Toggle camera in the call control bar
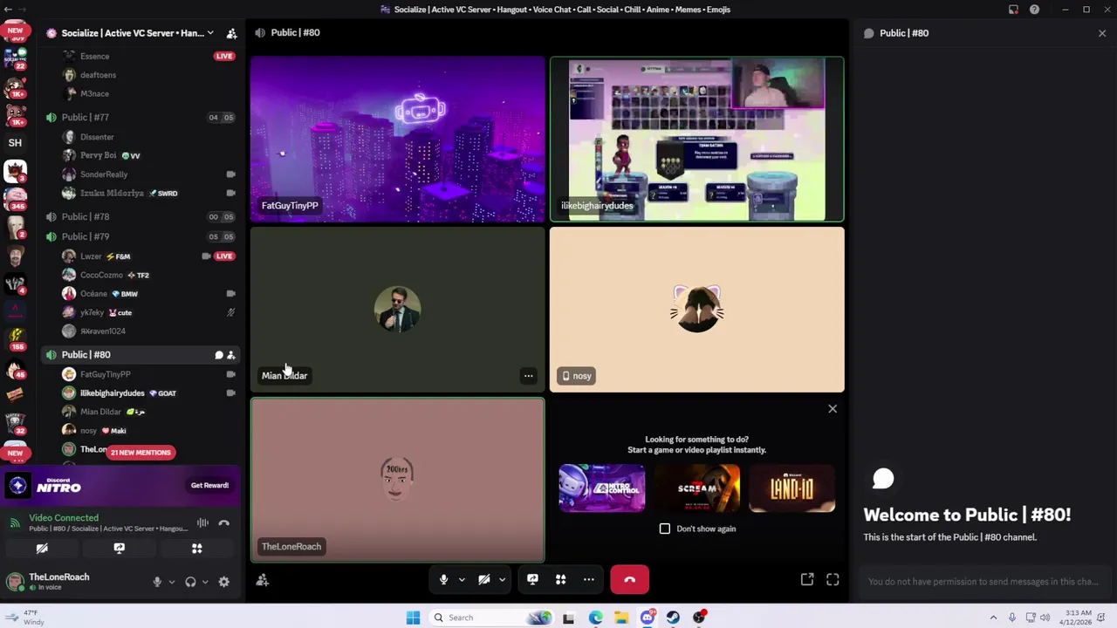Screen dimensions: 1117x628 click(x=484, y=579)
